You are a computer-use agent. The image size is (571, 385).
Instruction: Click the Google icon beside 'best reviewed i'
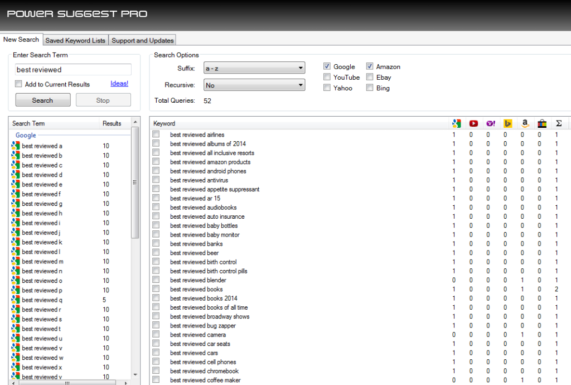tap(15, 223)
